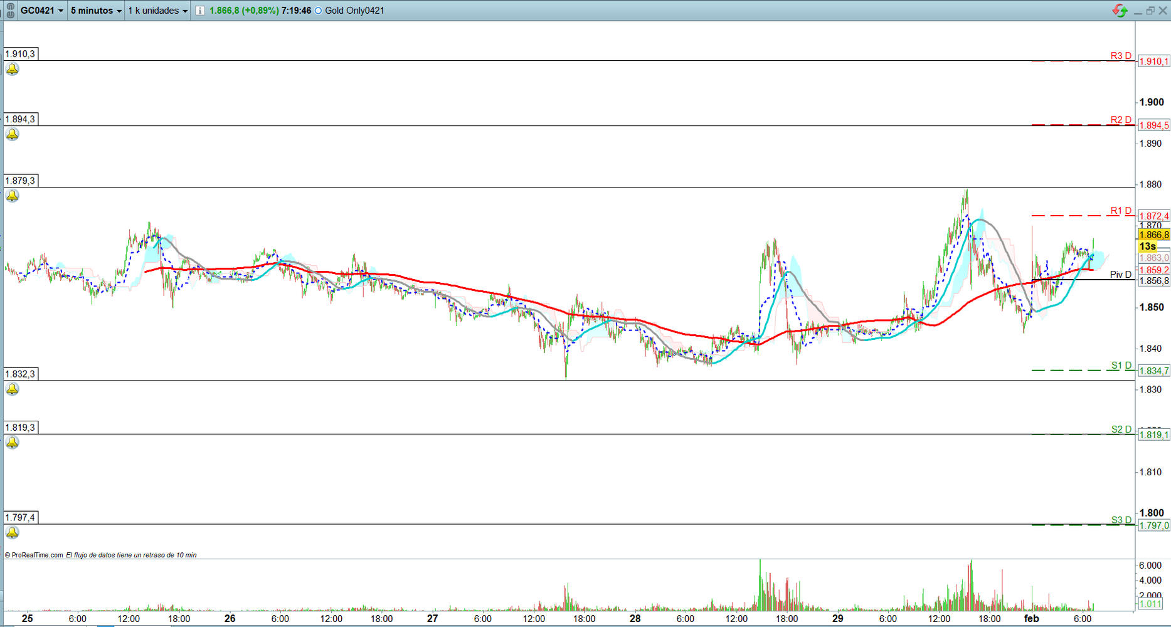Click the red-green trading arrows icon
Image resolution: width=1171 pixels, height=627 pixels.
tap(1120, 11)
